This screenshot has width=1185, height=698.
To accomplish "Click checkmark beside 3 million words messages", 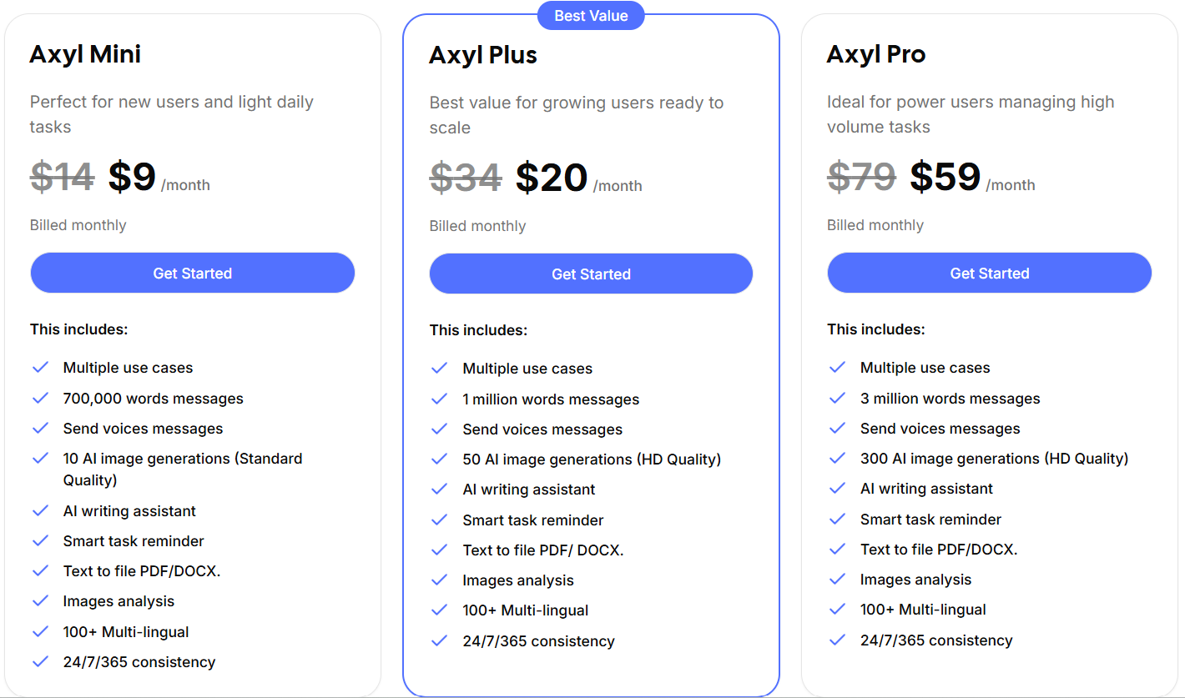I will coord(837,399).
